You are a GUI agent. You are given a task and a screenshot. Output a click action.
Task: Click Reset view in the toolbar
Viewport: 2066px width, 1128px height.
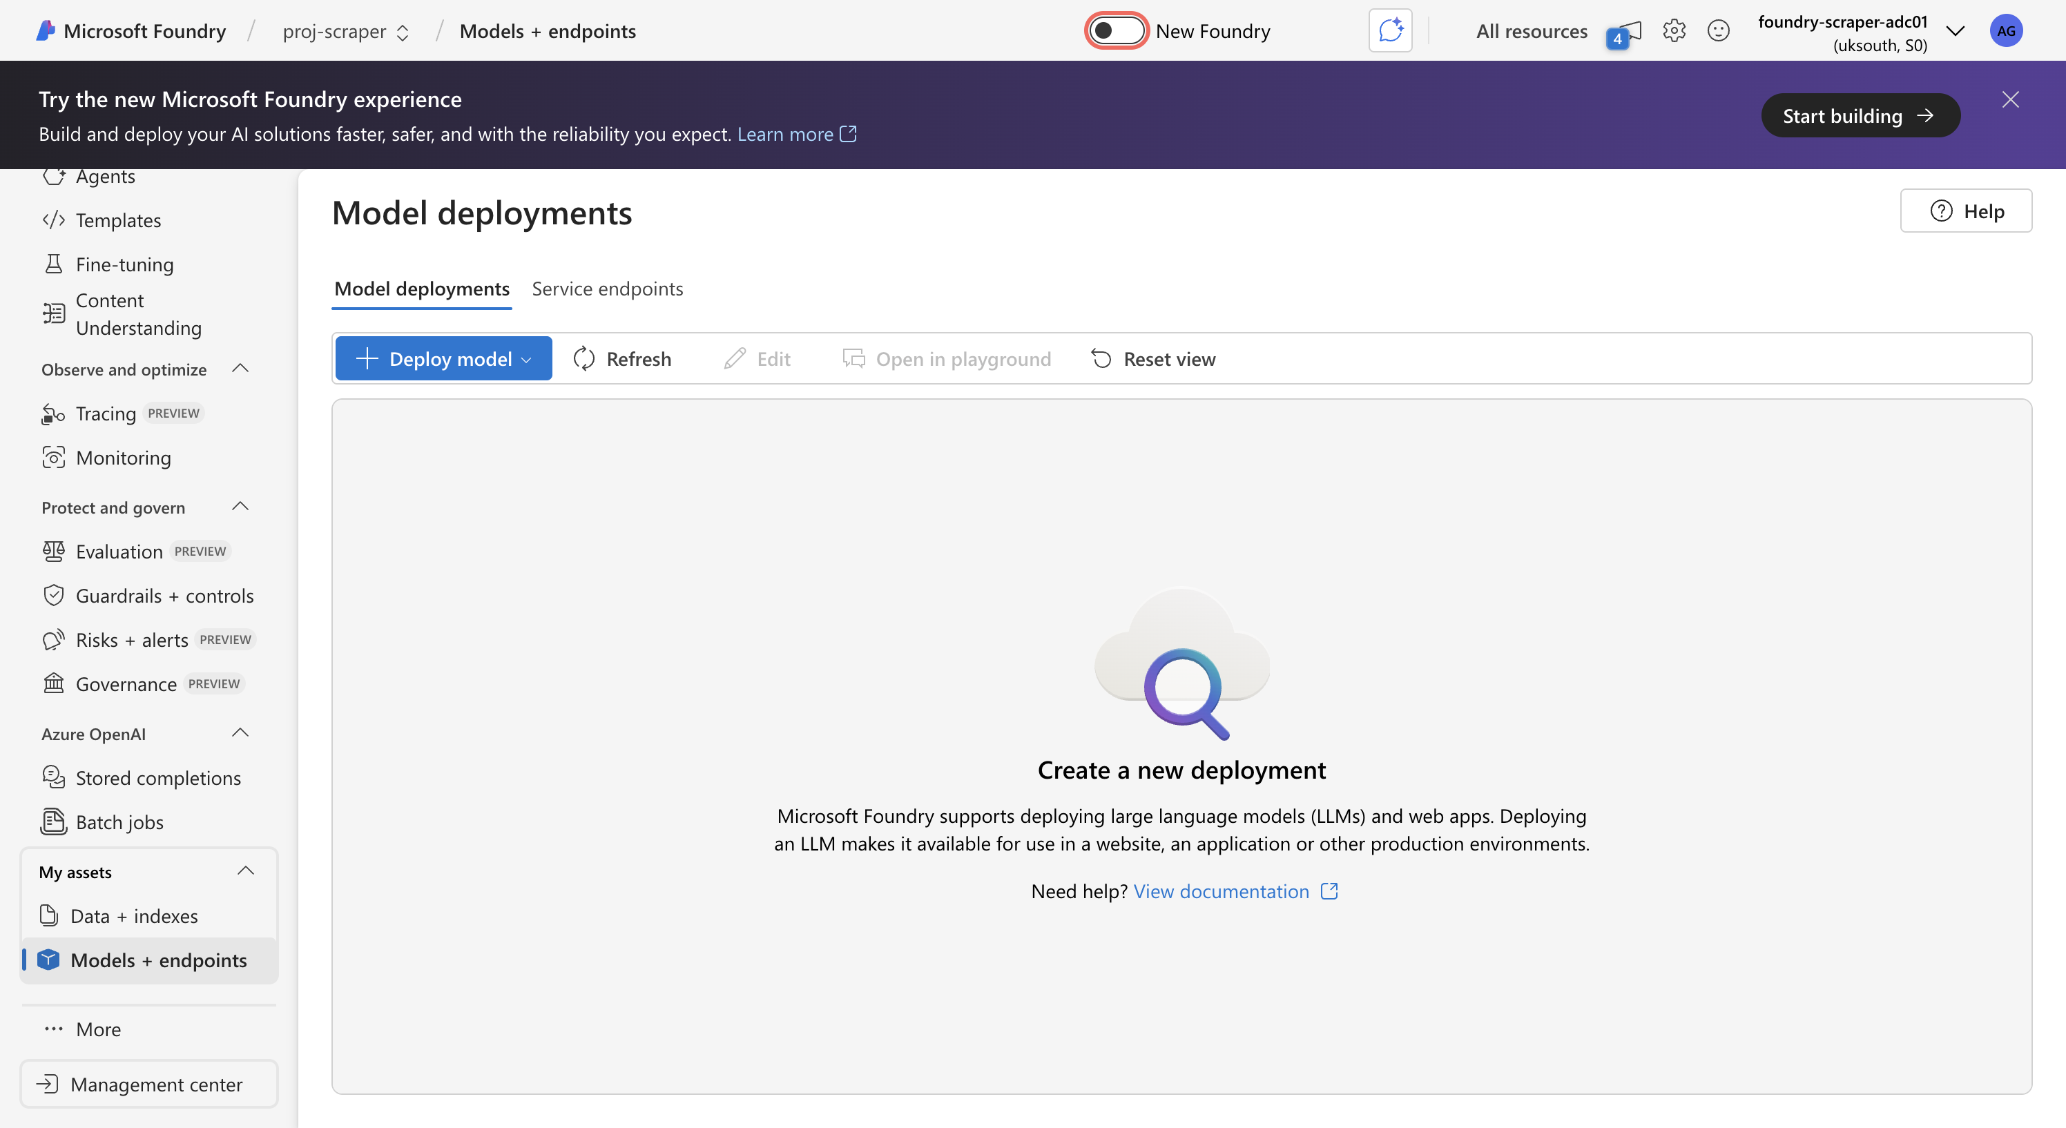pos(1153,358)
